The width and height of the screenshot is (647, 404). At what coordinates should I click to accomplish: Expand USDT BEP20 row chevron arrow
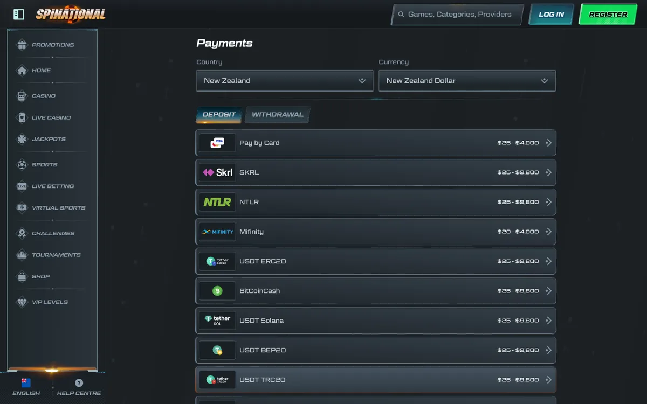click(x=548, y=350)
